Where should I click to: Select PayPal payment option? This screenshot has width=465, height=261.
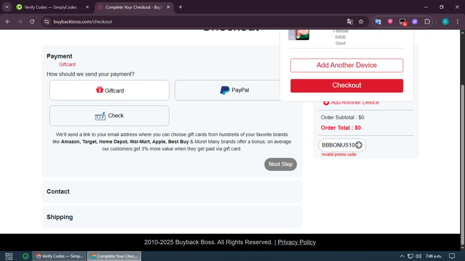pyautogui.click(x=228, y=90)
